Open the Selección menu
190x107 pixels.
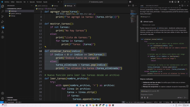[19, 2]
